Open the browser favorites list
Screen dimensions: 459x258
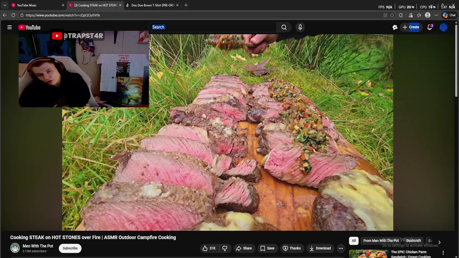(x=419, y=15)
